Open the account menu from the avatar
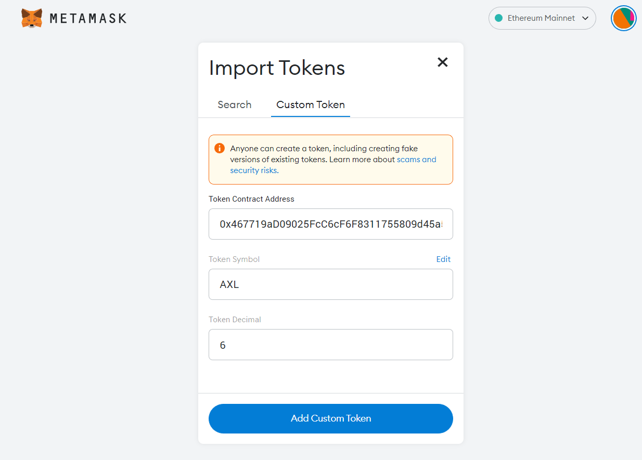The image size is (642, 460). coord(623,18)
